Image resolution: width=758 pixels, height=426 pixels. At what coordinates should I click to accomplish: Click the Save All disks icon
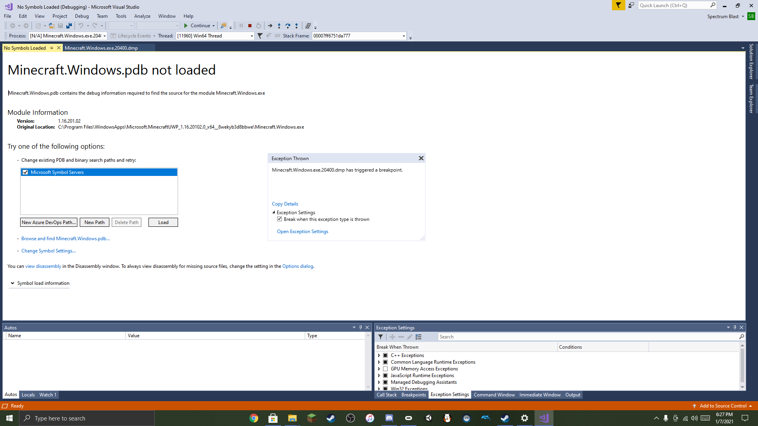click(x=69, y=26)
